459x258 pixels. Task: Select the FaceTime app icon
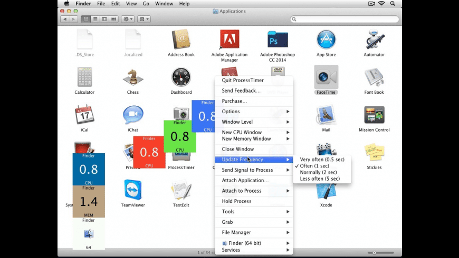[326, 77]
